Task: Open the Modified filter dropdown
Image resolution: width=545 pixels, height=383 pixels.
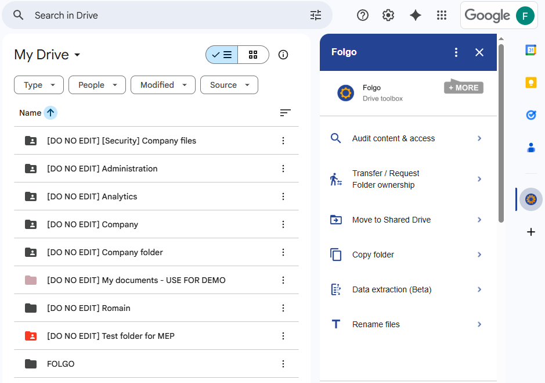Action: click(163, 85)
